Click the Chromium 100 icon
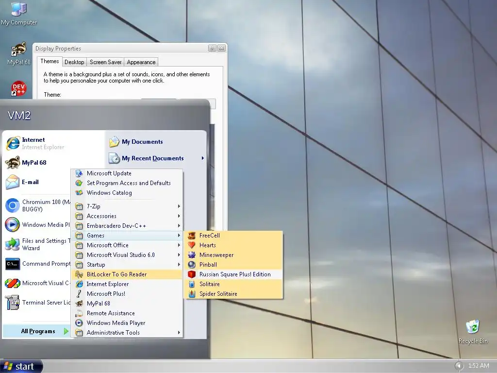Screen dimensions: 497x373 pos(13,205)
